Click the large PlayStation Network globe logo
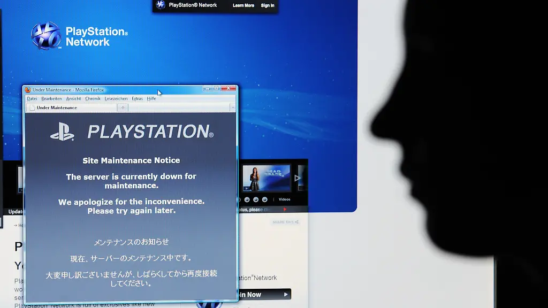This screenshot has width=548, height=308. coord(45,36)
